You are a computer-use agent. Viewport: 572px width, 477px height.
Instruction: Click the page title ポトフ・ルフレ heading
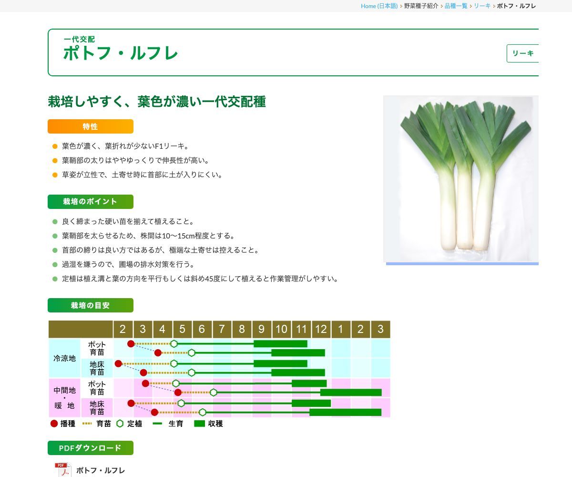coord(121,53)
